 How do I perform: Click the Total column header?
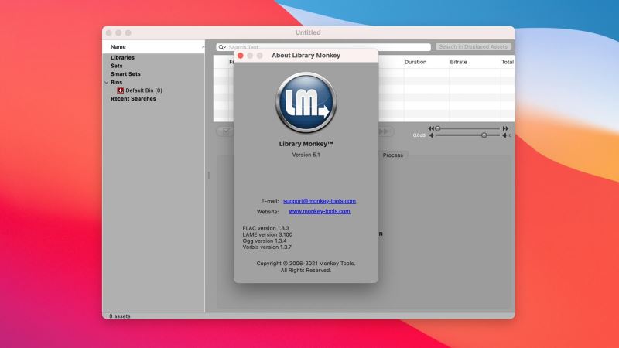coord(508,62)
